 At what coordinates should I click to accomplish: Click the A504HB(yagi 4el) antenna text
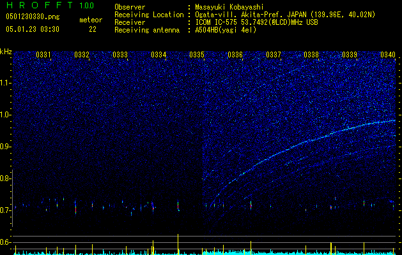tap(226, 30)
